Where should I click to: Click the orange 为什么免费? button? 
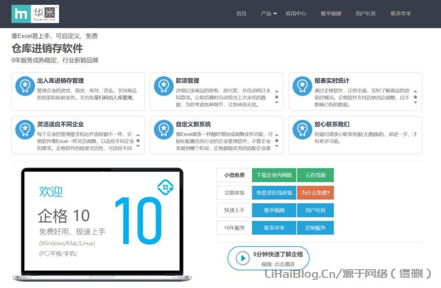[315, 193]
